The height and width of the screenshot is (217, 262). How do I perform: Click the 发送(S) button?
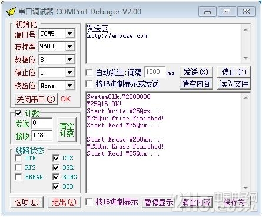point(196,73)
